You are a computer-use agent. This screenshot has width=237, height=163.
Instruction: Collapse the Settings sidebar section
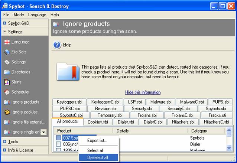pos(5,32)
